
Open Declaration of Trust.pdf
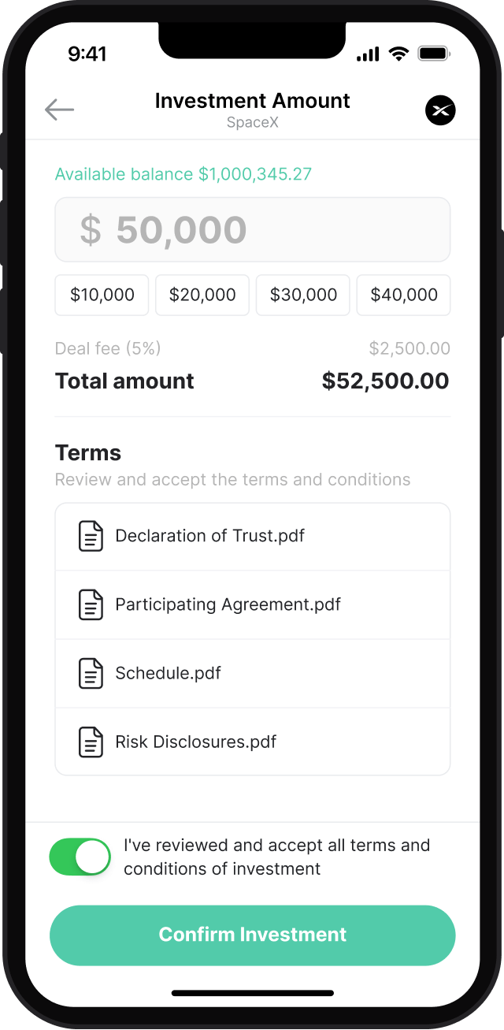click(209, 536)
